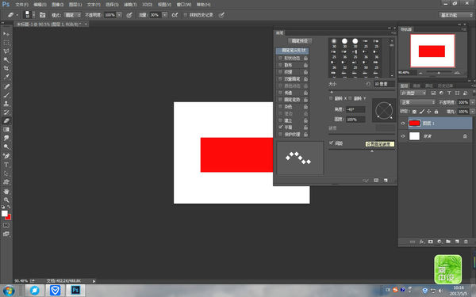
Task: Click the delete layer trash icon
Action: tap(466, 242)
